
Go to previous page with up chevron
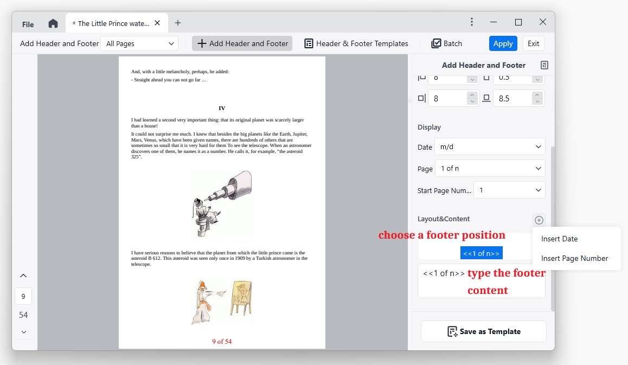23,276
